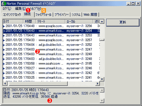Click the Norton Firewall title bar icon

[x=4, y=4]
